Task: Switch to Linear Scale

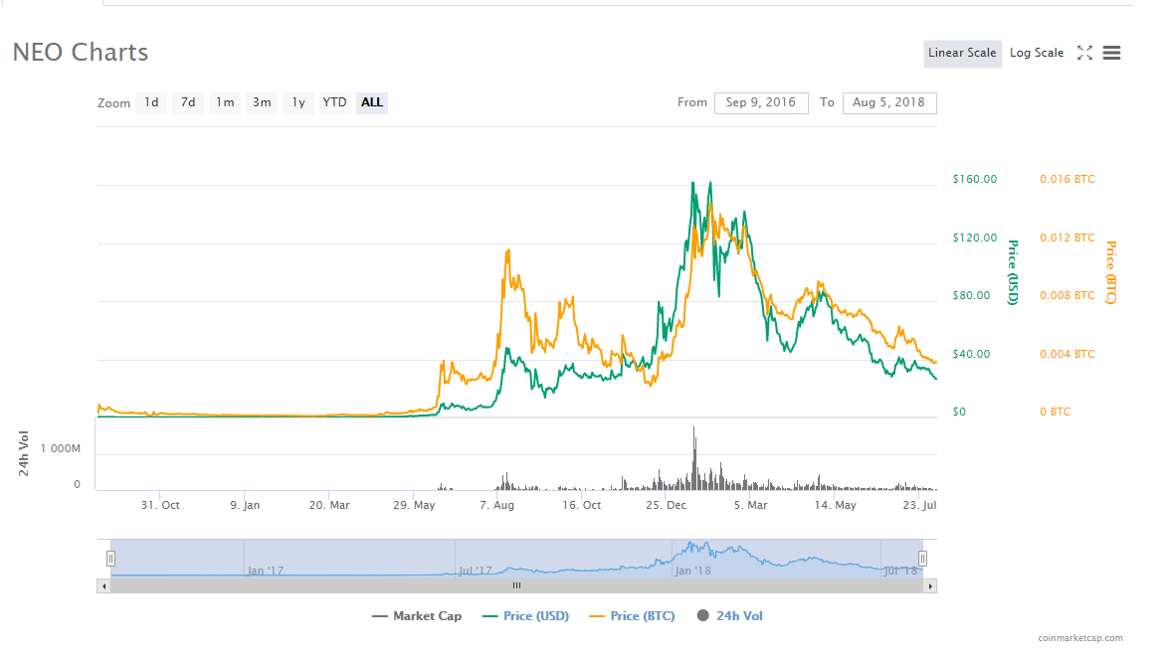Action: pos(962,54)
